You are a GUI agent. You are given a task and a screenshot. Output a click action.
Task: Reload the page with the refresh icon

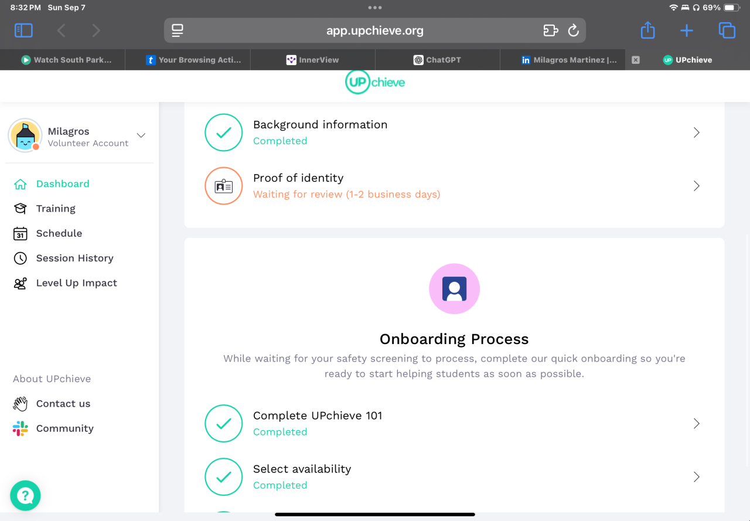574,30
